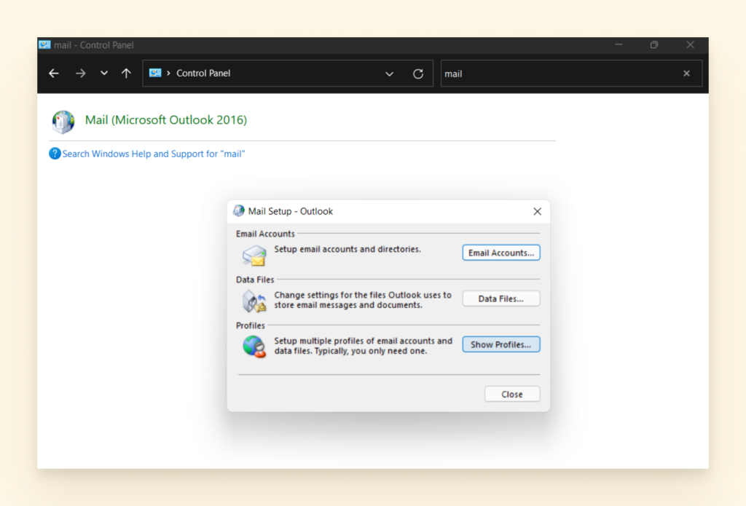Open the Data Files... button
This screenshot has width=746, height=506.
point(501,299)
